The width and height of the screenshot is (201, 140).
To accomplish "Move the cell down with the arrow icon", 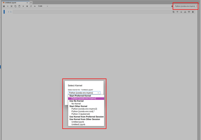I will [181, 12].
